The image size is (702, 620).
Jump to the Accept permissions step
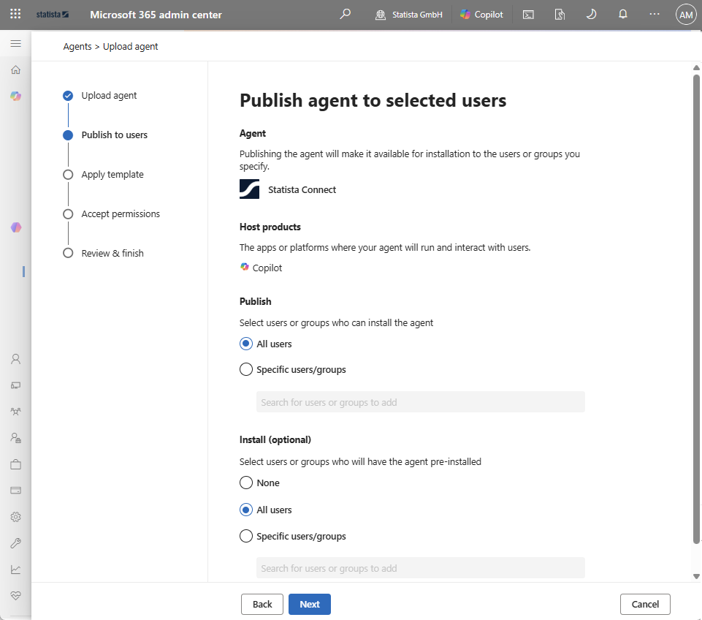(x=112, y=213)
